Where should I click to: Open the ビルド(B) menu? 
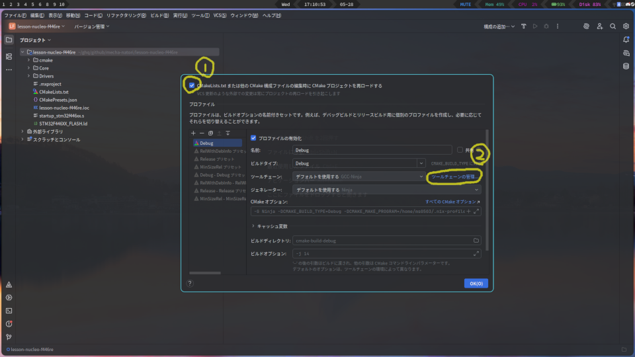click(x=159, y=15)
